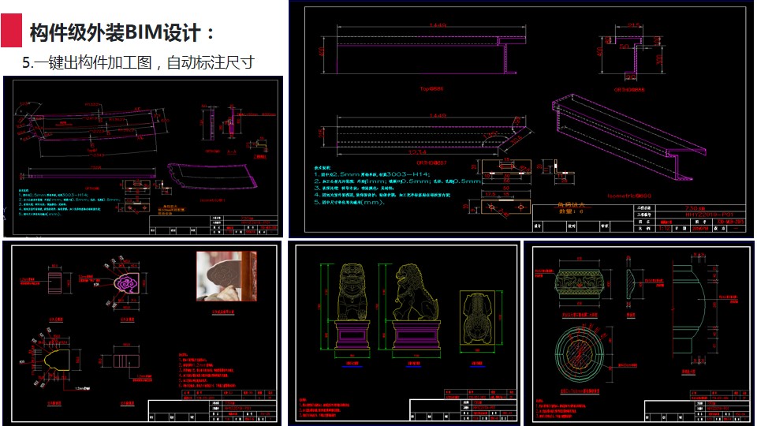
Task: Select the title text 构件级外装BIM设计
Action: [122, 32]
